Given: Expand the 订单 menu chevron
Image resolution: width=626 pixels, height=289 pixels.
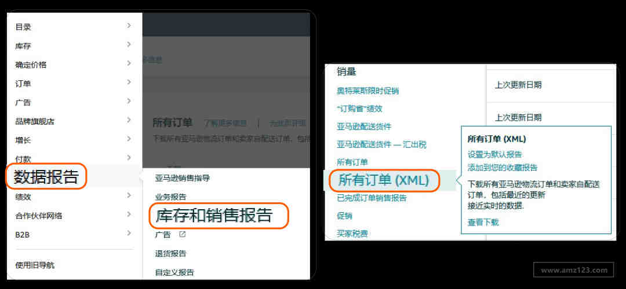Looking at the screenshot, I should tap(129, 83).
